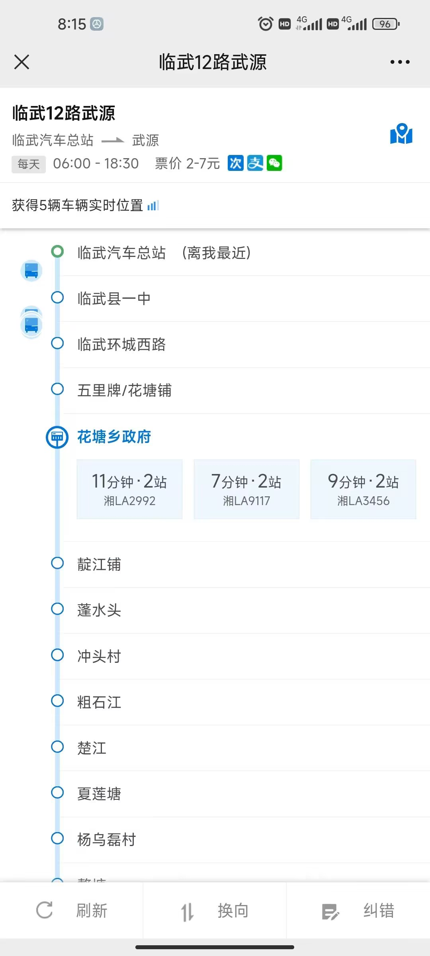This screenshot has height=956, width=430.
Task: Tap the close X icon
Action: [22, 62]
